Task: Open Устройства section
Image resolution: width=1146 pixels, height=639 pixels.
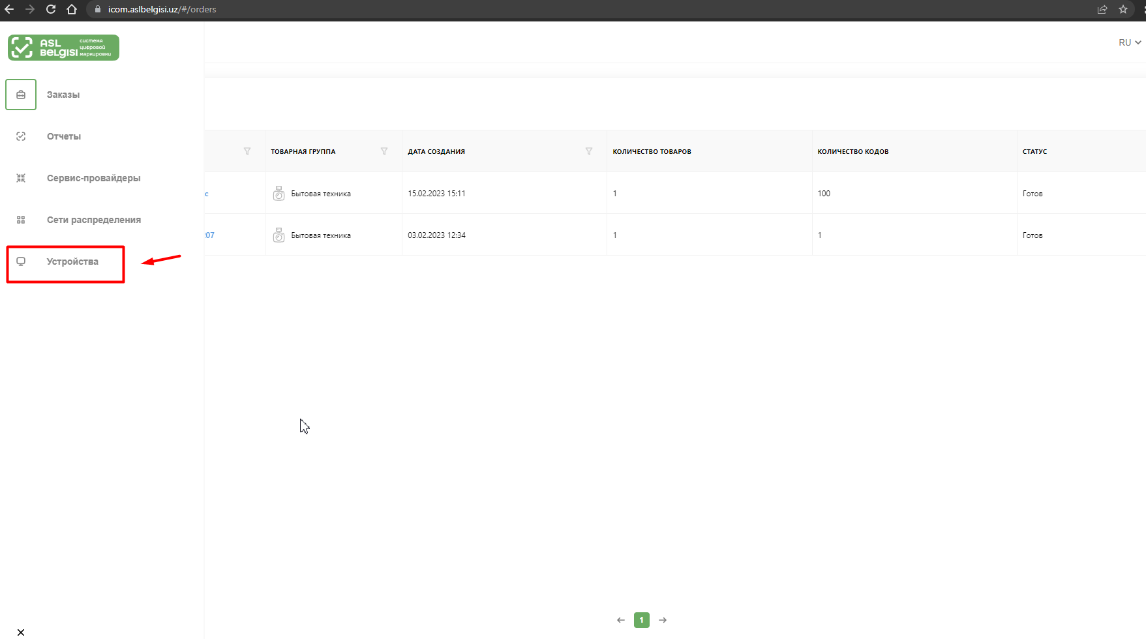Action: 72,261
